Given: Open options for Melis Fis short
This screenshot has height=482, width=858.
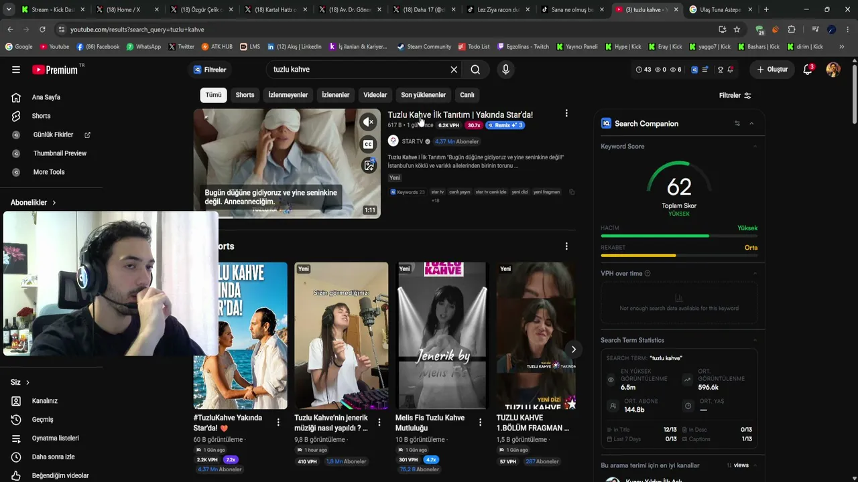Looking at the screenshot, I should (x=480, y=422).
